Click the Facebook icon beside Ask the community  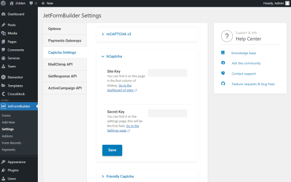(223, 63)
